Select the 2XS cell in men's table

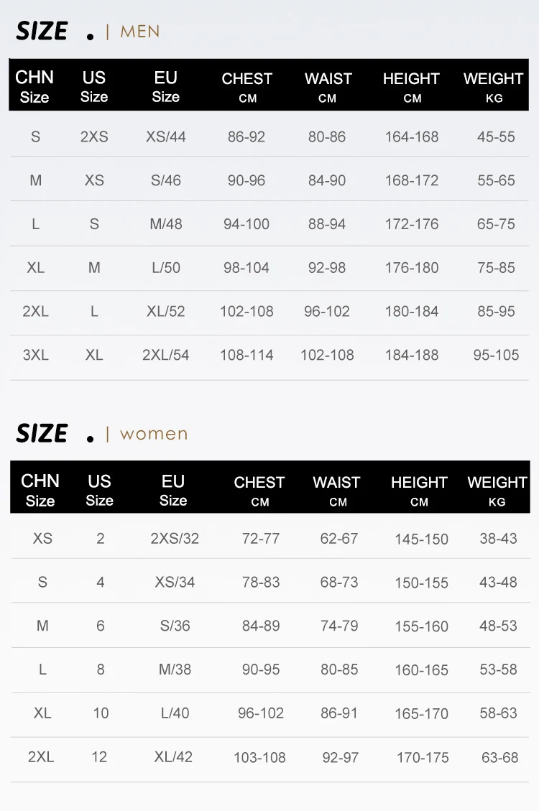pyautogui.click(x=94, y=136)
